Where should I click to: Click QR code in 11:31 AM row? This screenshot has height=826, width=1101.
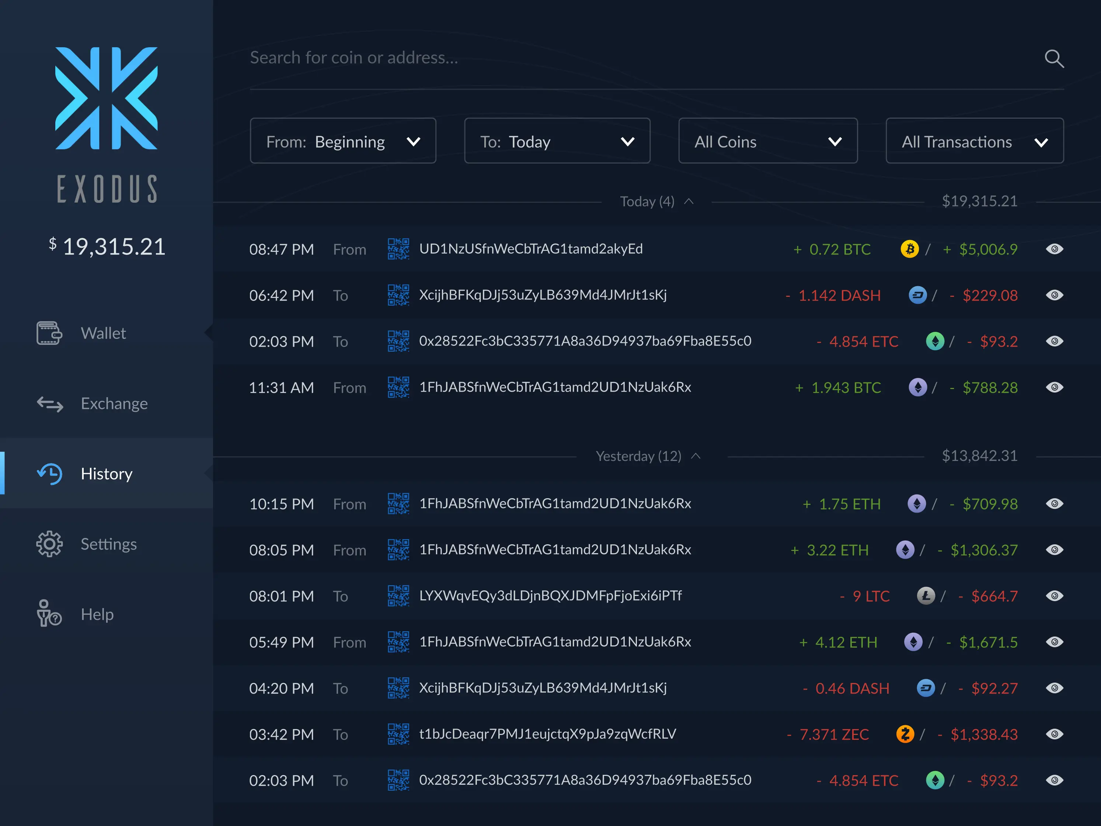coord(398,387)
